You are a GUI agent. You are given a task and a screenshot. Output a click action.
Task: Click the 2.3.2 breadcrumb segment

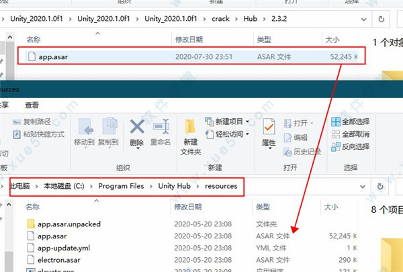[x=279, y=19]
